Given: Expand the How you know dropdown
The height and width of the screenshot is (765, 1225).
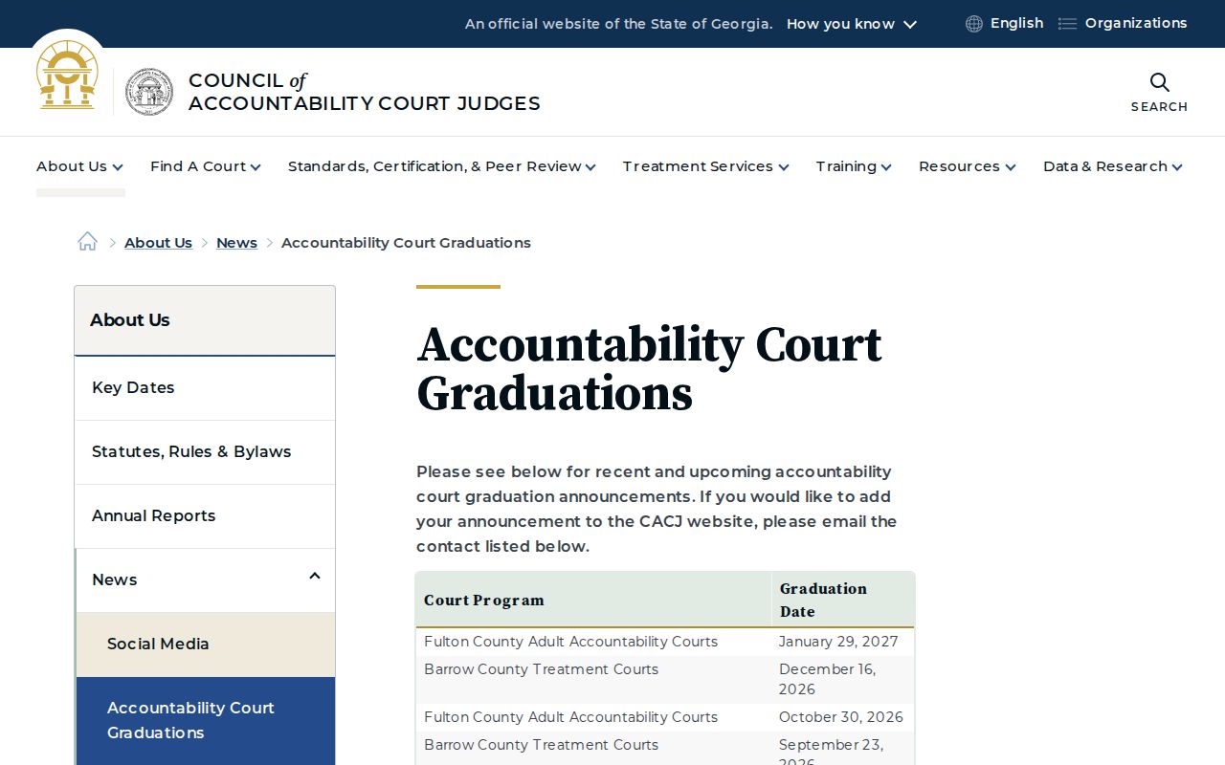Looking at the screenshot, I should [852, 24].
